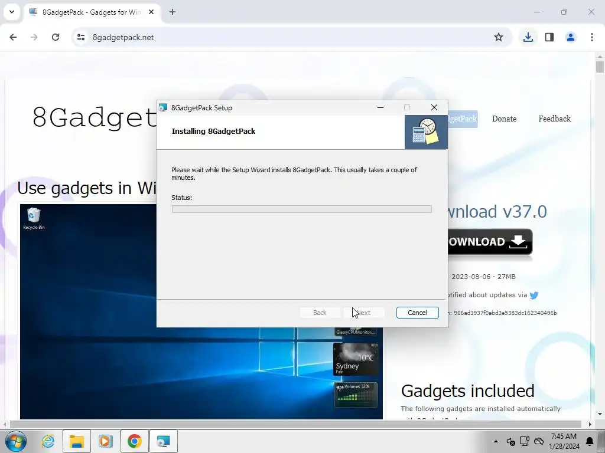
Task: Select the 8GadgetPack browser tab
Action: tap(92, 12)
